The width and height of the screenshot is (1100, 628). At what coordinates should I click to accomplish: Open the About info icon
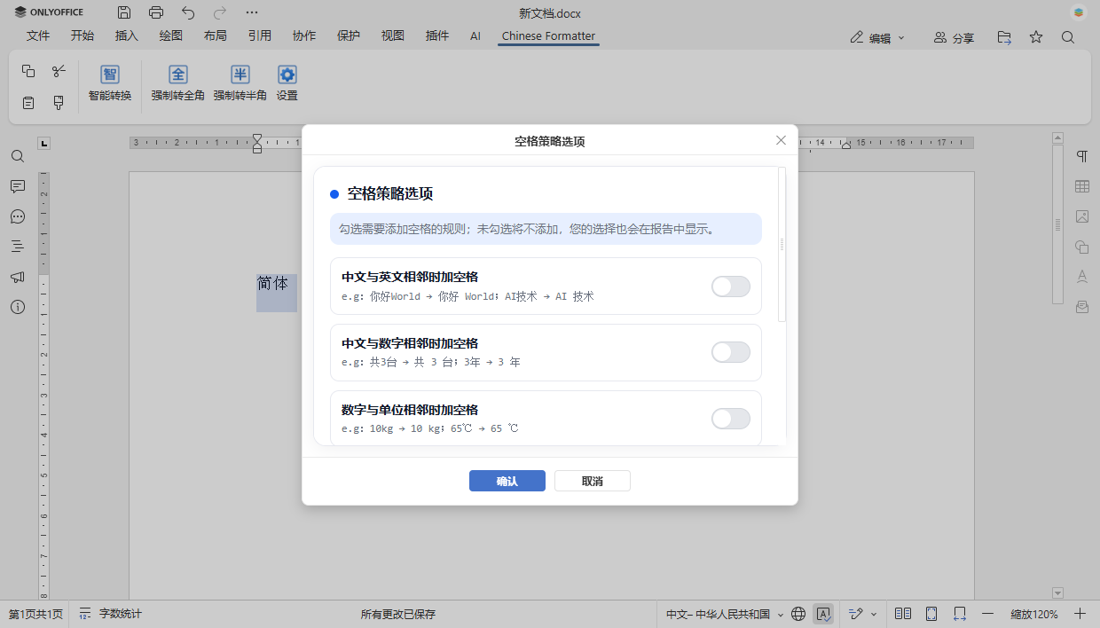[18, 307]
